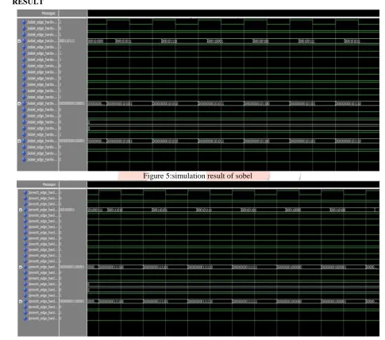Expand the second bus signal in the sobel panel

pyautogui.click(x=19, y=103)
